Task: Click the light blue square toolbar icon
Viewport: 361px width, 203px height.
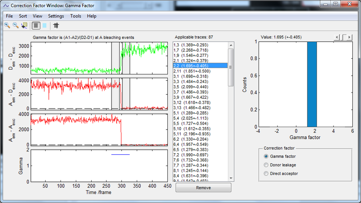Action: pos(44,25)
